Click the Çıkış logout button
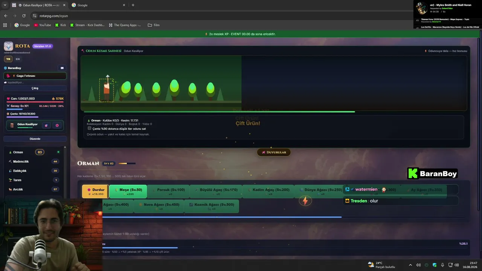 (35, 88)
